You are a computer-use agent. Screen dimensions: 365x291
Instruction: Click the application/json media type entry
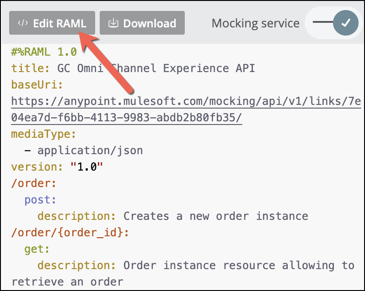click(90, 150)
